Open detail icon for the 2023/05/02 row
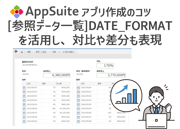This screenshot has width=180, height=129. (x=24, y=92)
